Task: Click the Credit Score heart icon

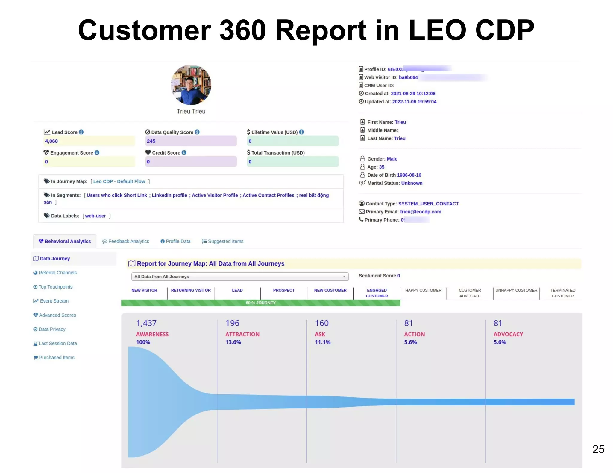Action: click(x=148, y=152)
